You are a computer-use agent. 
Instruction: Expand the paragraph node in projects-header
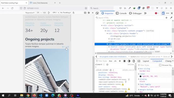point(109,39)
